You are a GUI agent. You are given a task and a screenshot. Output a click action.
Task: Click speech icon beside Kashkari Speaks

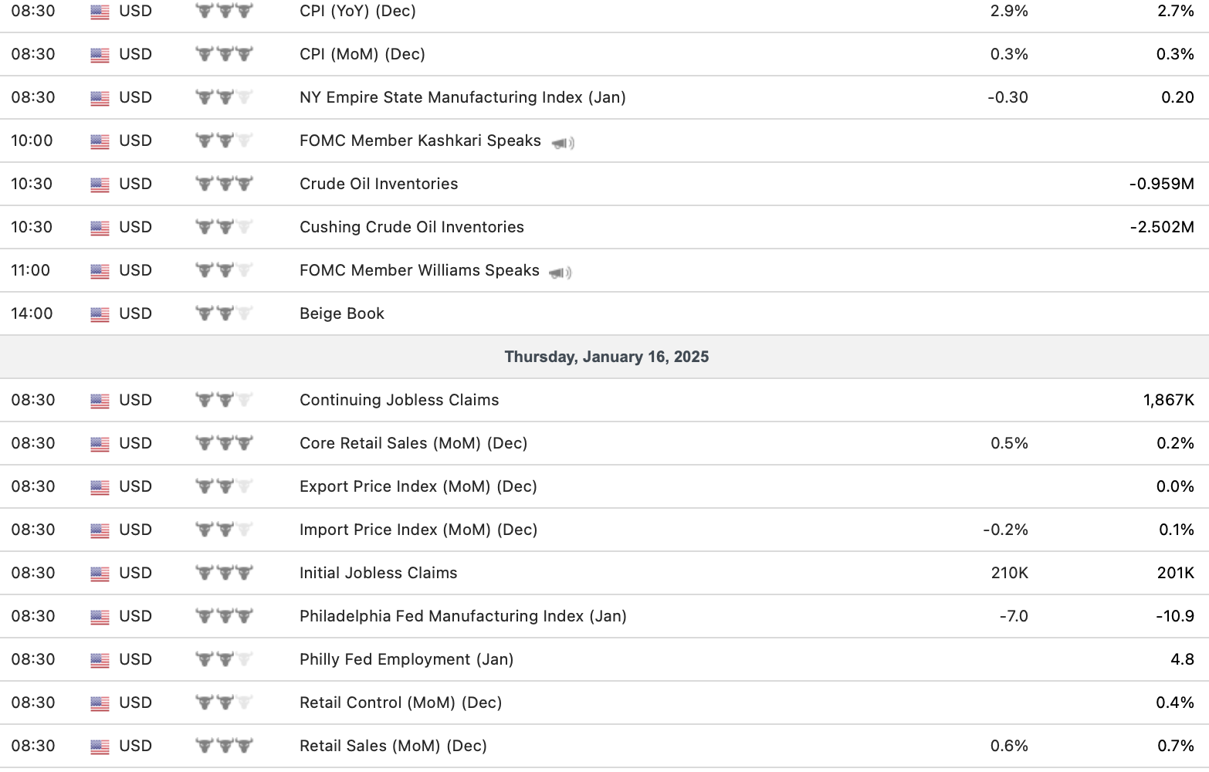point(563,143)
